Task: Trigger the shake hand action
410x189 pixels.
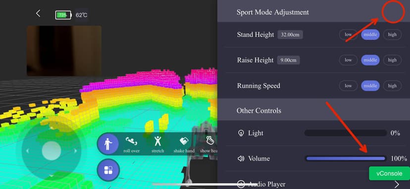Action: point(184,145)
